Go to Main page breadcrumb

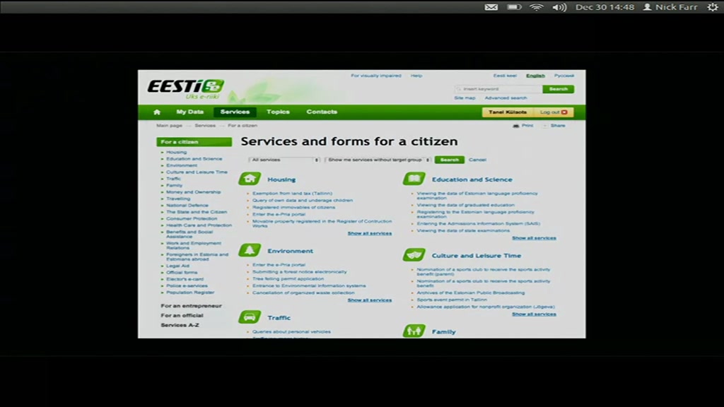pyautogui.click(x=169, y=126)
